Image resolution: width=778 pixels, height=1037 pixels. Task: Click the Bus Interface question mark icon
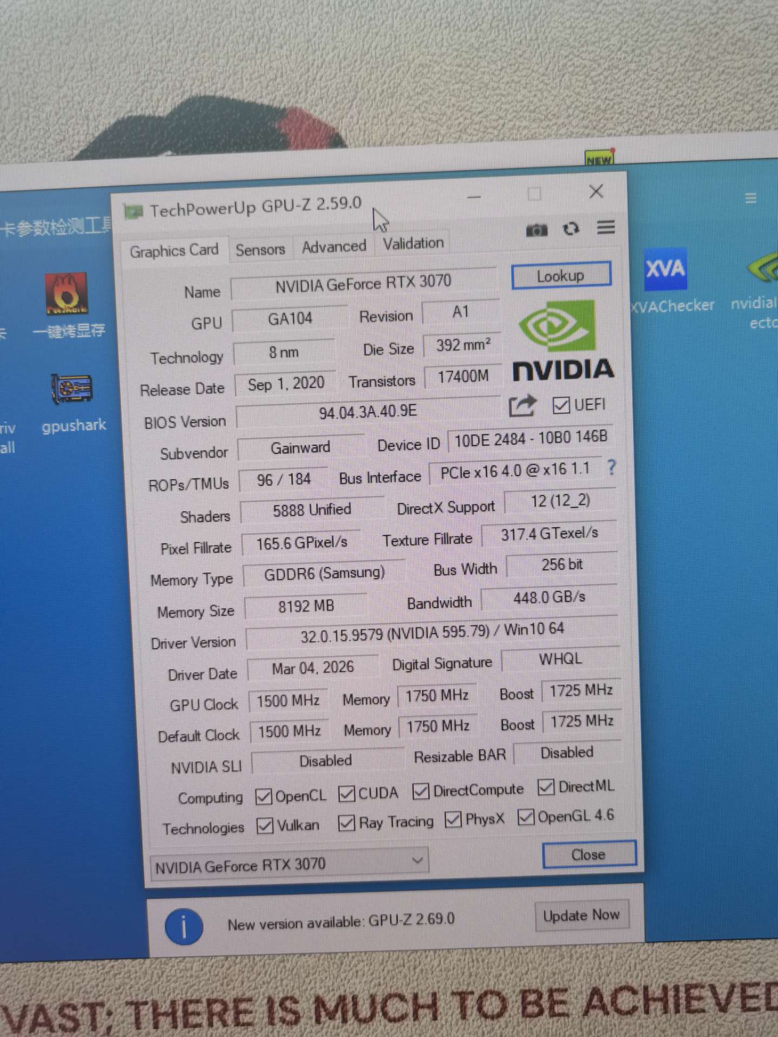pos(611,467)
